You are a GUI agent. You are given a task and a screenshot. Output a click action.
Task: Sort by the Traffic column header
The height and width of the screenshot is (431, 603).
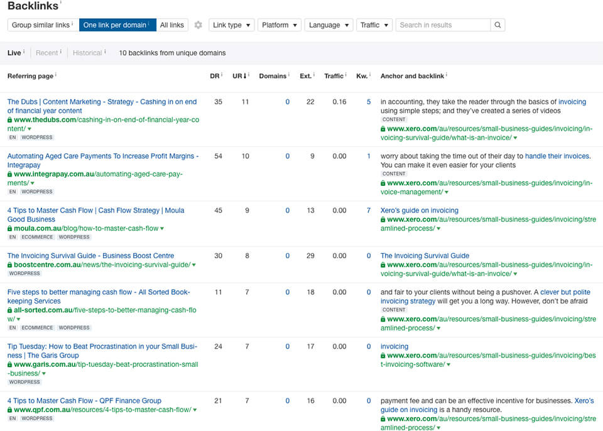pyautogui.click(x=334, y=76)
